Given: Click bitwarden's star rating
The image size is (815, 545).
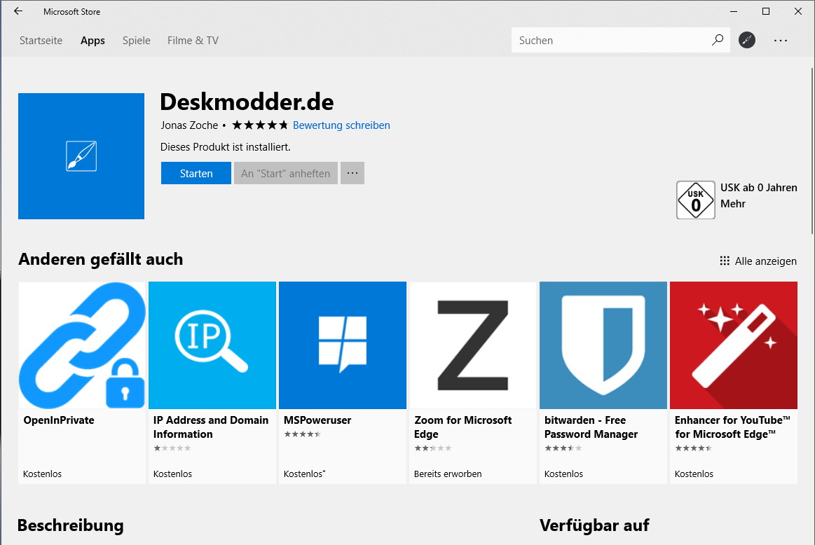Looking at the screenshot, I should pyautogui.click(x=563, y=448).
